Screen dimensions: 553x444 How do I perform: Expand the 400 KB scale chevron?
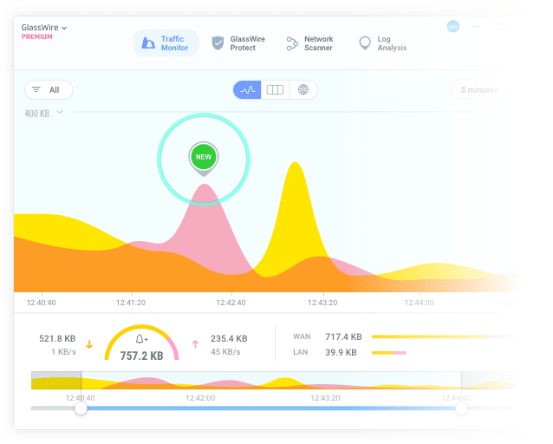click(60, 112)
